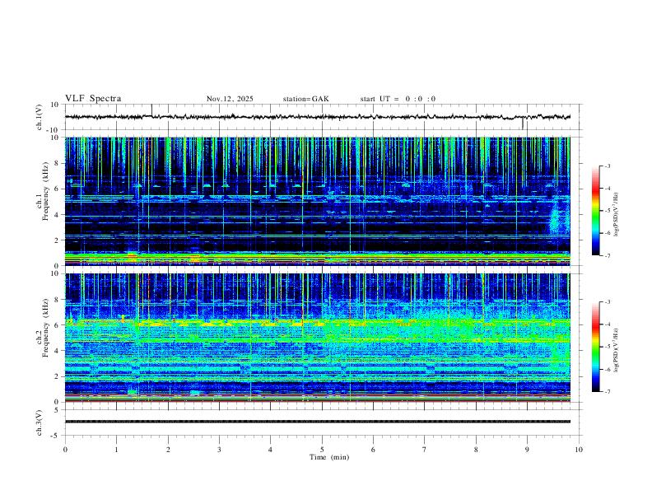Image resolution: width=652 pixels, height=504 pixels.
Task: Click time-axis tick label '3'
Action: (x=219, y=450)
